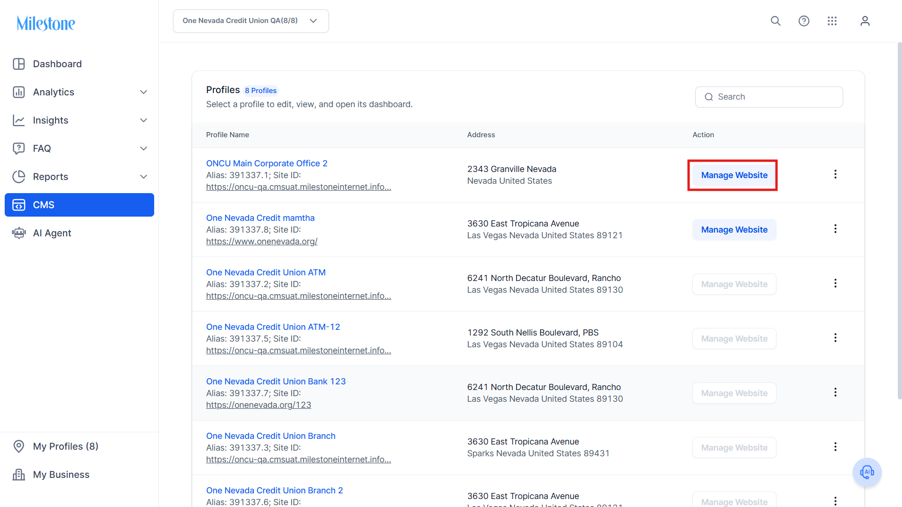Click Manage Website for One Nevada Credit Union Bank 123

coord(734,393)
